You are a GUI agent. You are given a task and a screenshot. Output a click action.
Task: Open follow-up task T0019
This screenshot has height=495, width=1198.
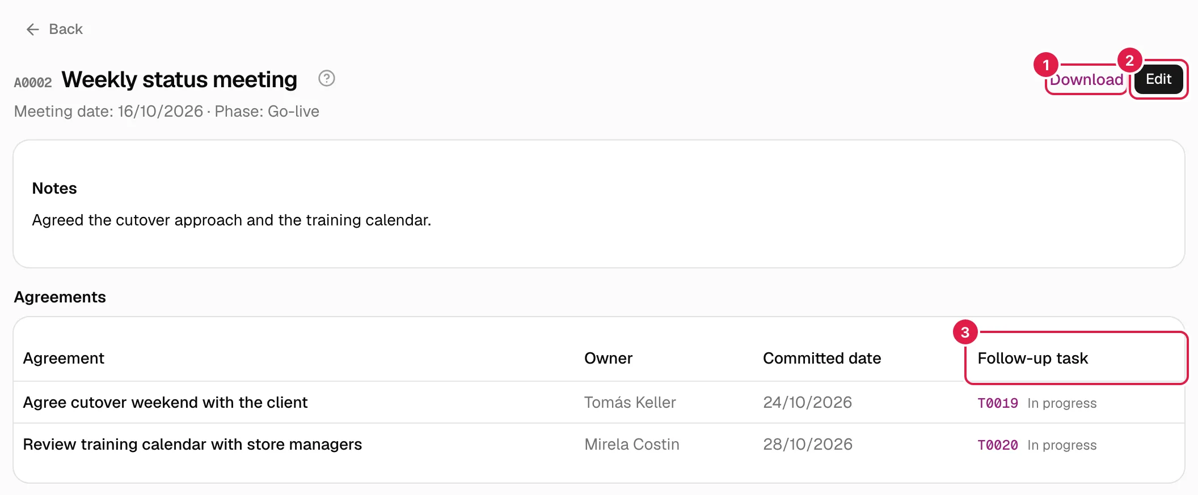[x=998, y=403]
